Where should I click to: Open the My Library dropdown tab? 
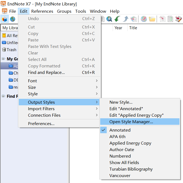(10, 28)
